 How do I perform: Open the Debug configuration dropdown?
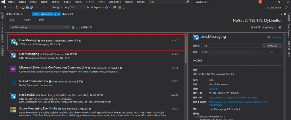pos(57,7)
